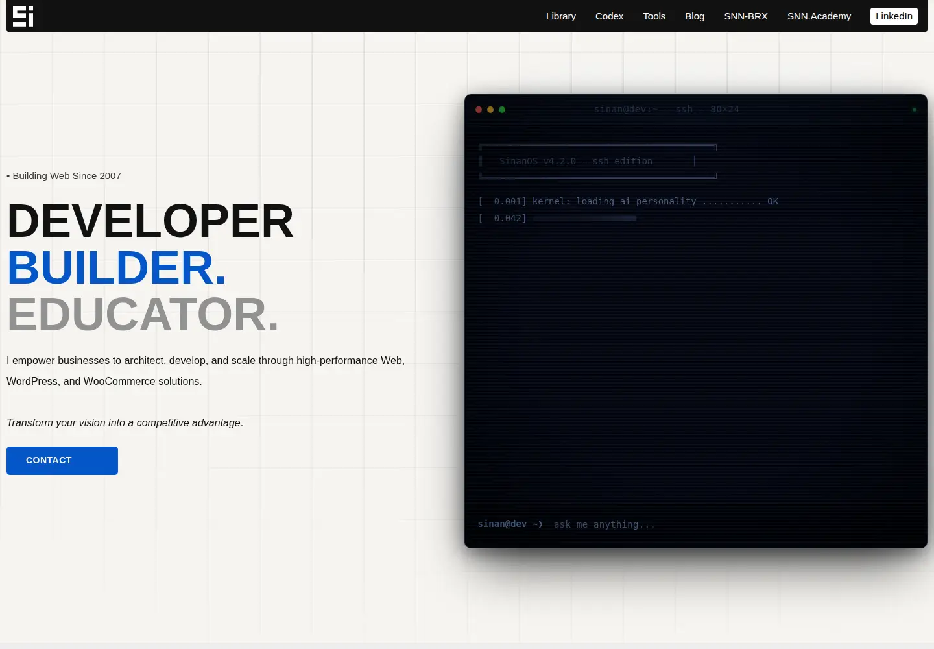
Task: Navigate to SNN.Academy
Action: (x=819, y=16)
